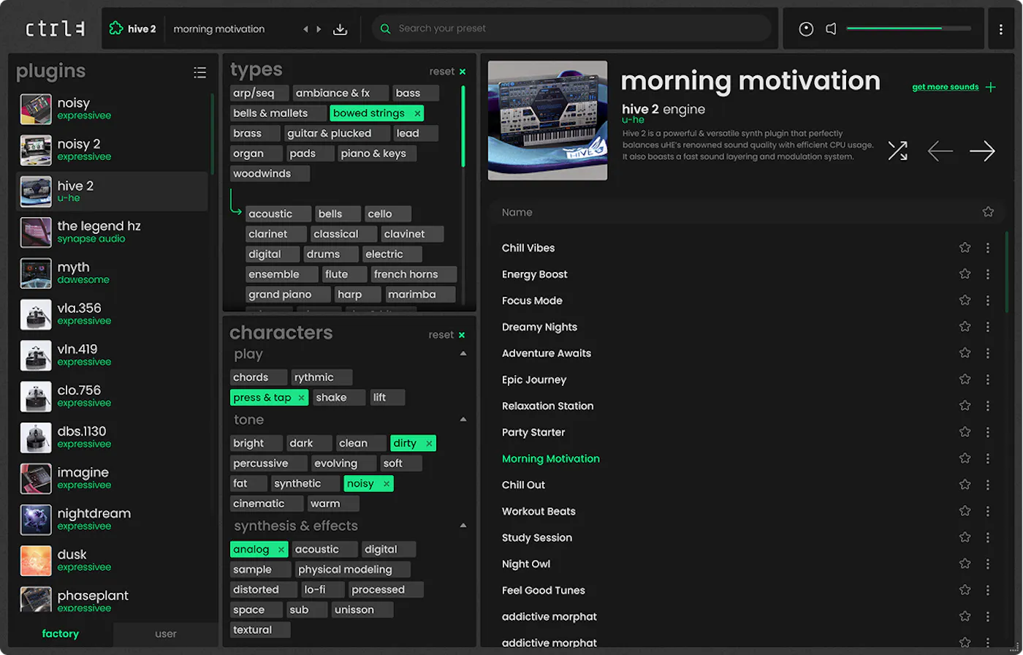Image resolution: width=1023 pixels, height=655 pixels.
Task: Mute audio with the speaker icon
Action: click(x=831, y=29)
